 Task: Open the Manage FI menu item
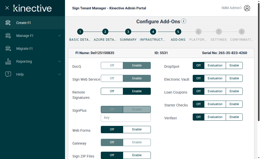click(x=32, y=35)
